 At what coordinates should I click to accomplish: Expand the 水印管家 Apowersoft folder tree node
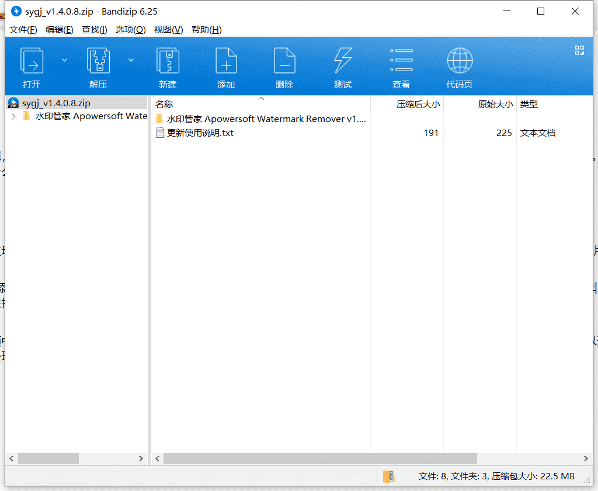tap(14, 116)
